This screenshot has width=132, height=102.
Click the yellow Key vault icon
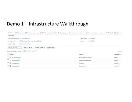pos(10,63)
